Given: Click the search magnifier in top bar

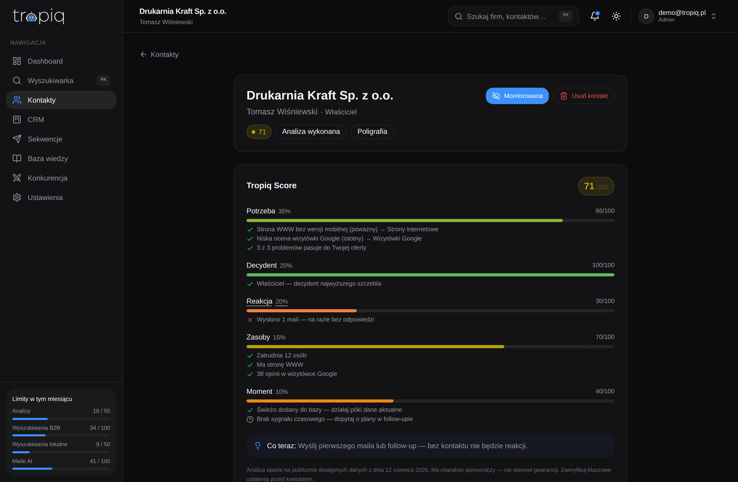Looking at the screenshot, I should [459, 16].
